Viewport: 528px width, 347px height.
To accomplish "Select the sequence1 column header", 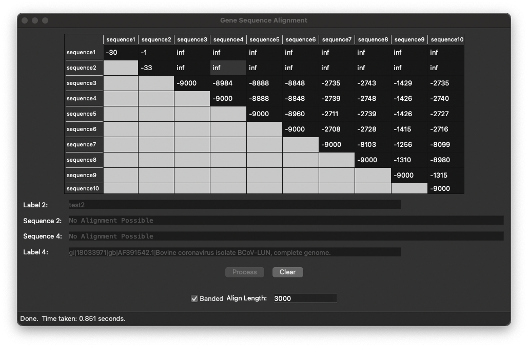I will click(121, 39).
